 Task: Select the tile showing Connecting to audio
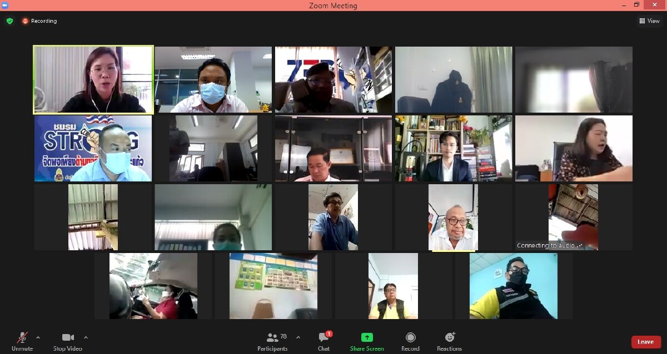pyautogui.click(x=573, y=217)
